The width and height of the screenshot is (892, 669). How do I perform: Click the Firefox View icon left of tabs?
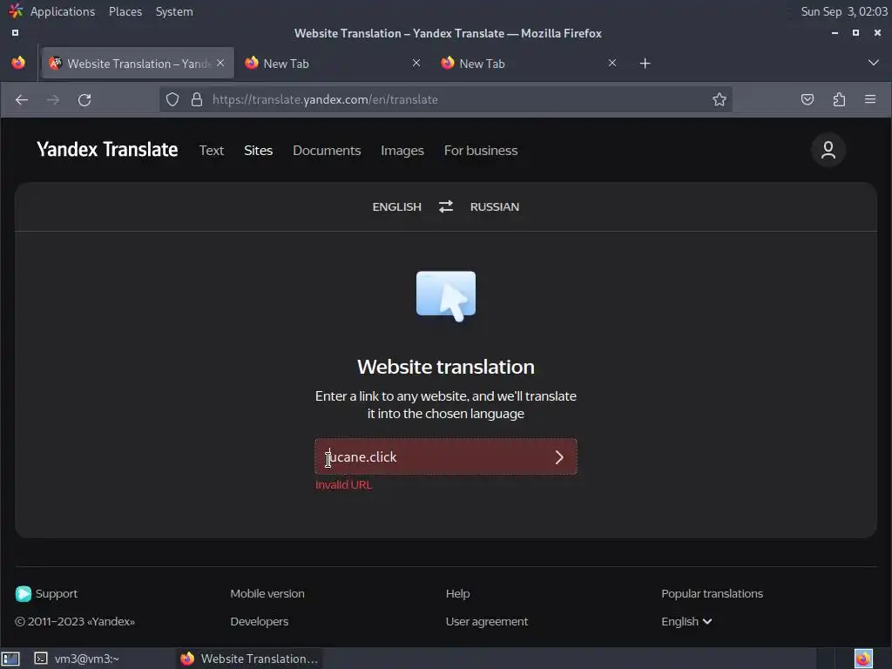18,63
